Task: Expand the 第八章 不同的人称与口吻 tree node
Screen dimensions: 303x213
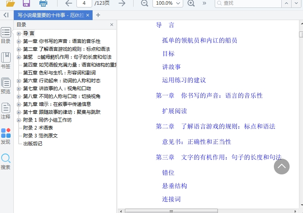Action: click(x=19, y=96)
